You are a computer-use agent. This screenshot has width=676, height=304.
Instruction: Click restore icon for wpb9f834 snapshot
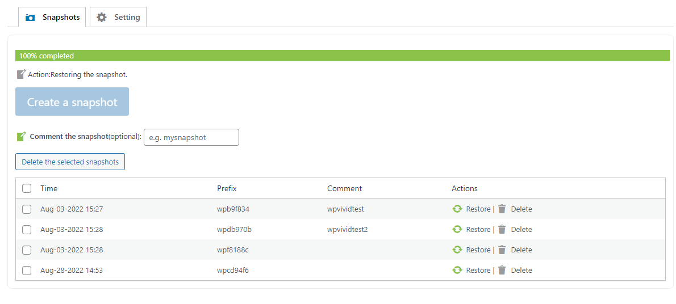tap(457, 209)
